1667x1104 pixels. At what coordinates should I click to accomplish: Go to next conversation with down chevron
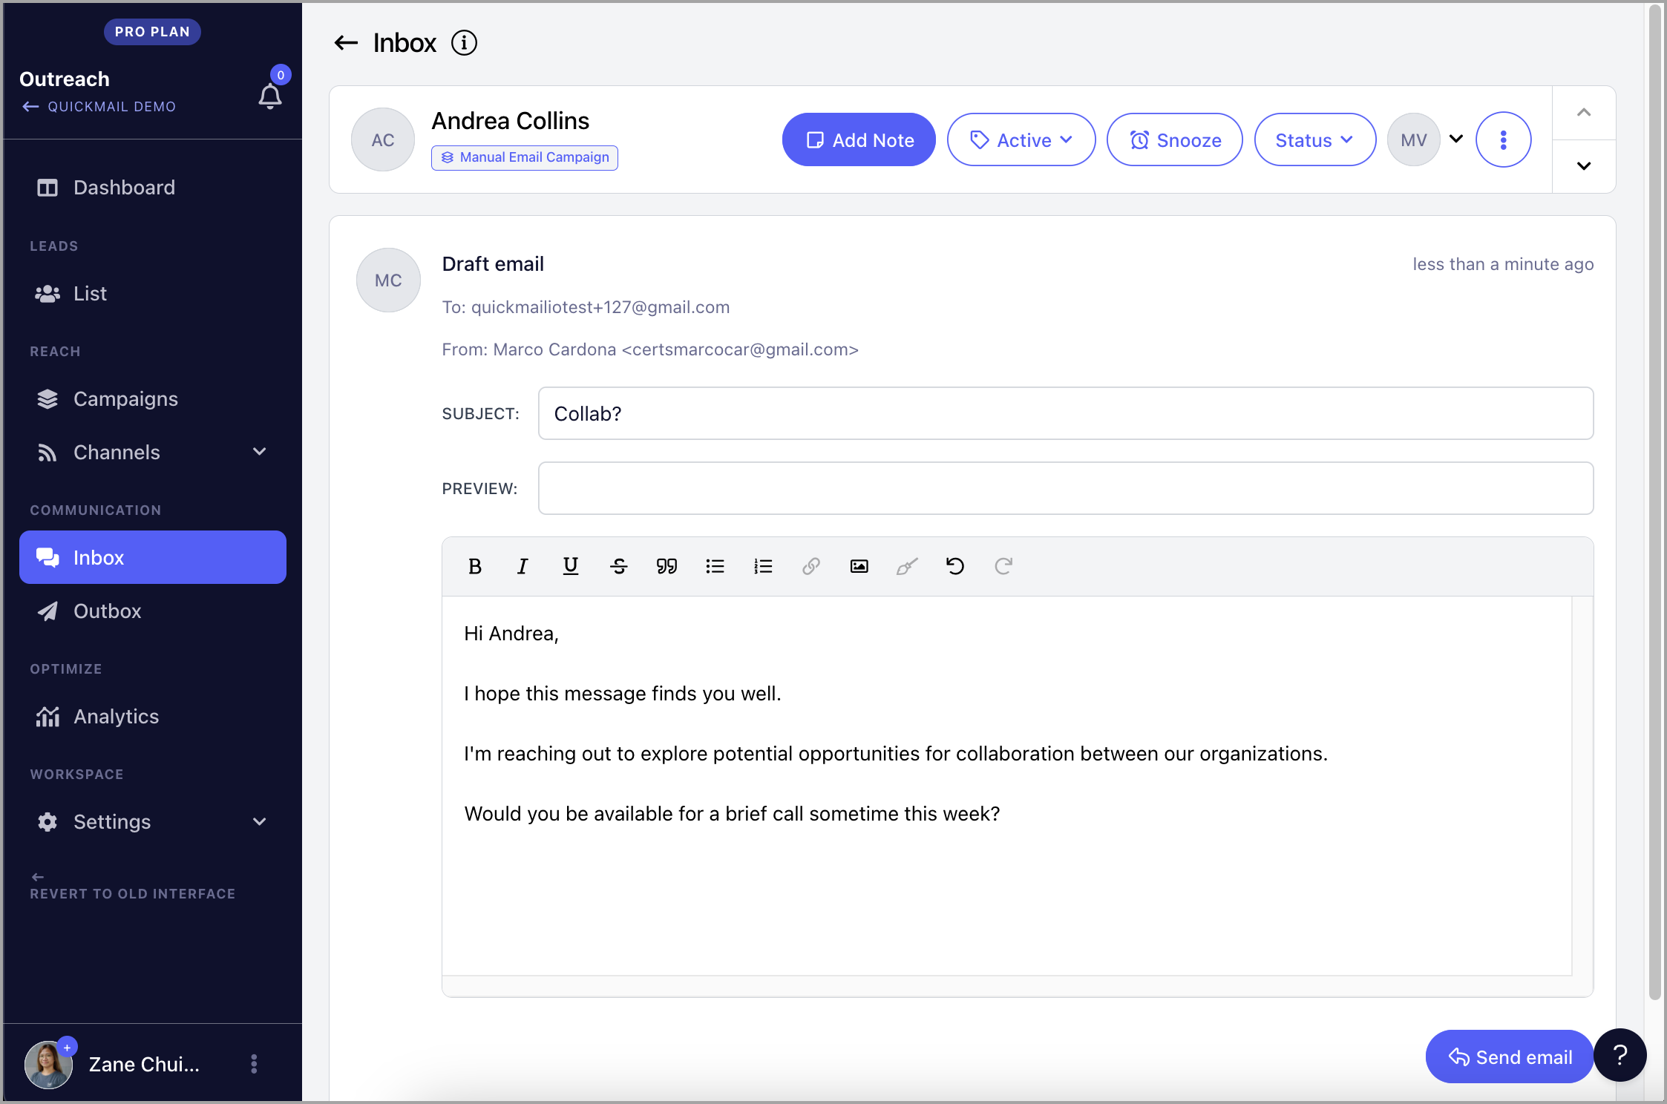[1584, 166]
